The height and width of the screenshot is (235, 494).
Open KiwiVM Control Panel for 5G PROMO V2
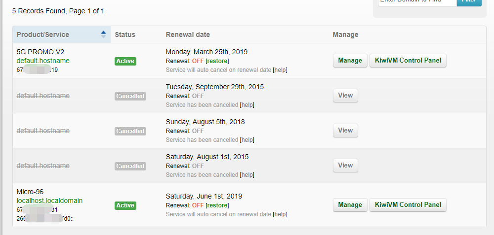[x=408, y=61]
